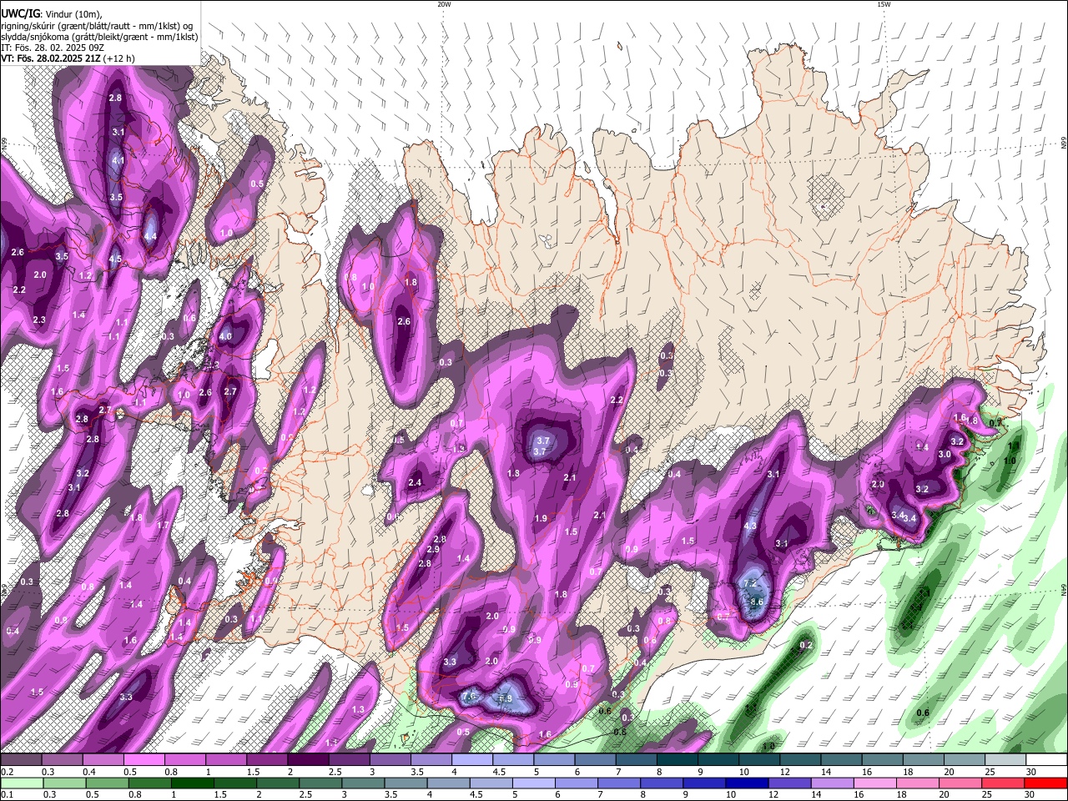The image size is (1068, 801).
Task: Click the '5.8' precipitation value near south coast
Action: coord(505,698)
